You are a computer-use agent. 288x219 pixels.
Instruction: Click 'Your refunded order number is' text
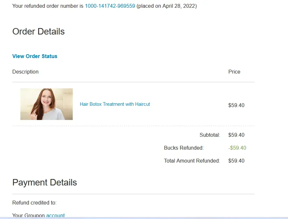tap(48, 6)
